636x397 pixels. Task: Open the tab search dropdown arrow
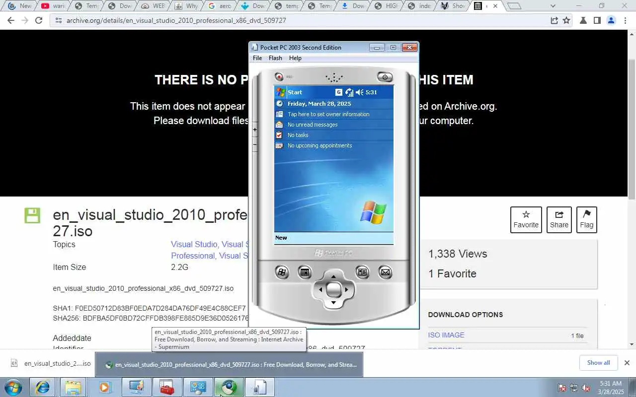tap(553, 6)
